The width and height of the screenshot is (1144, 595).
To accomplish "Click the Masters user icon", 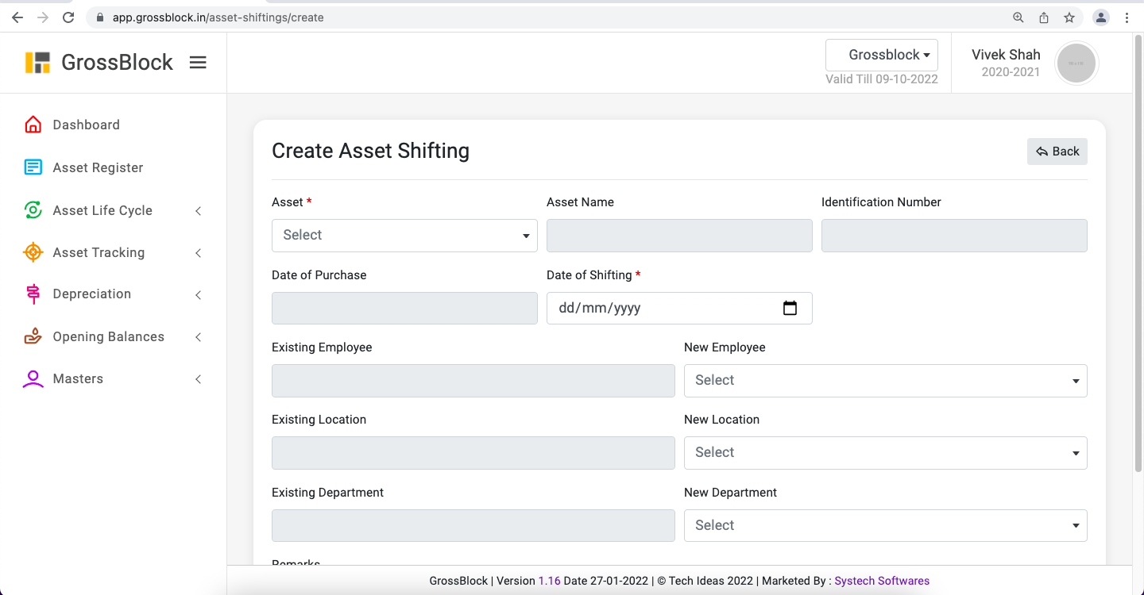I will (33, 379).
